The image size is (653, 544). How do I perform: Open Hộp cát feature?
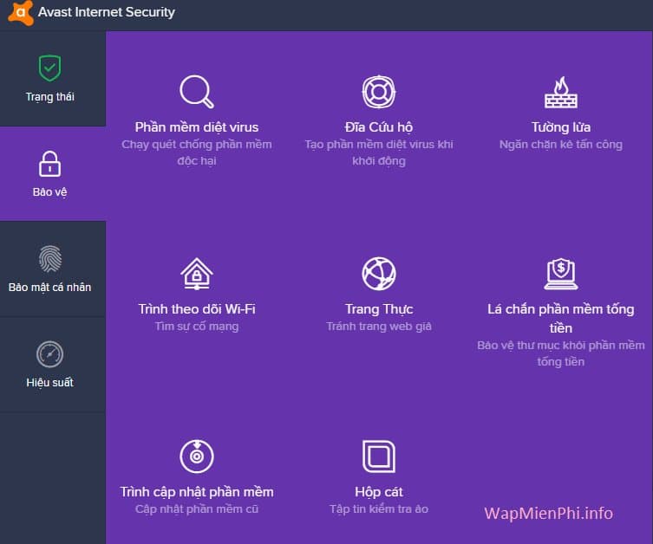(x=379, y=492)
